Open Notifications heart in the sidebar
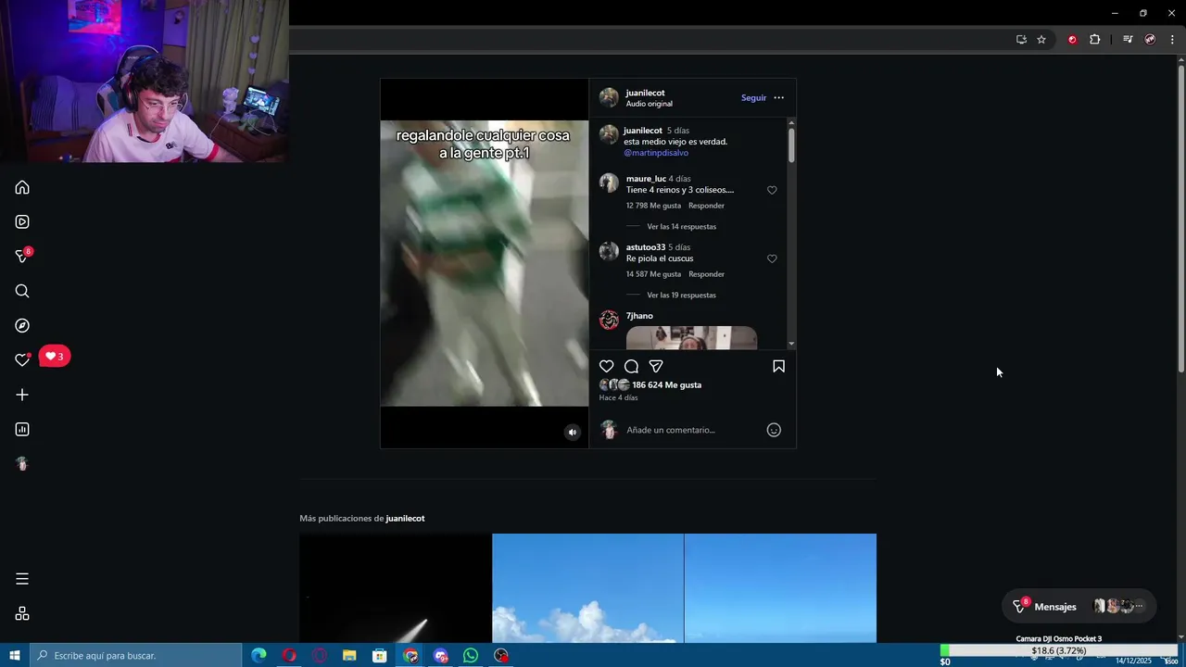 point(22,360)
